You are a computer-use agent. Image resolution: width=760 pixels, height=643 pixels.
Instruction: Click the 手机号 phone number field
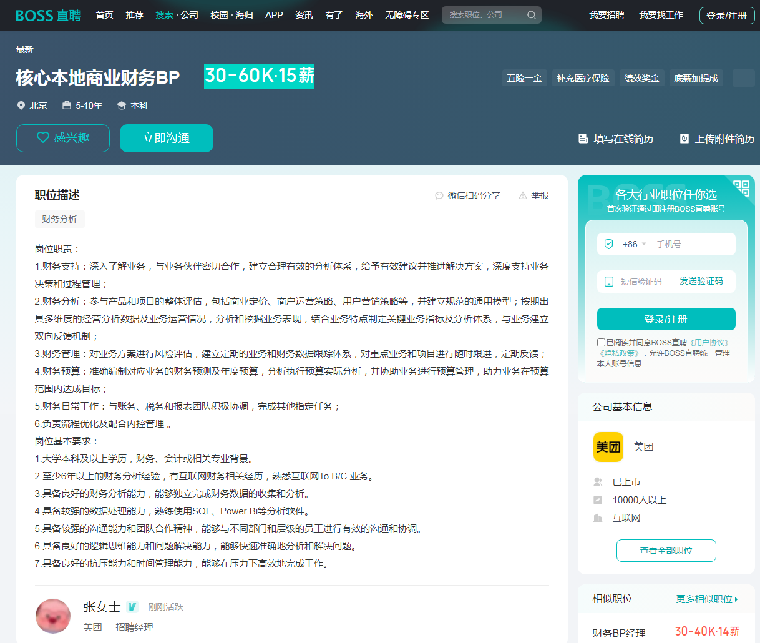tap(693, 244)
